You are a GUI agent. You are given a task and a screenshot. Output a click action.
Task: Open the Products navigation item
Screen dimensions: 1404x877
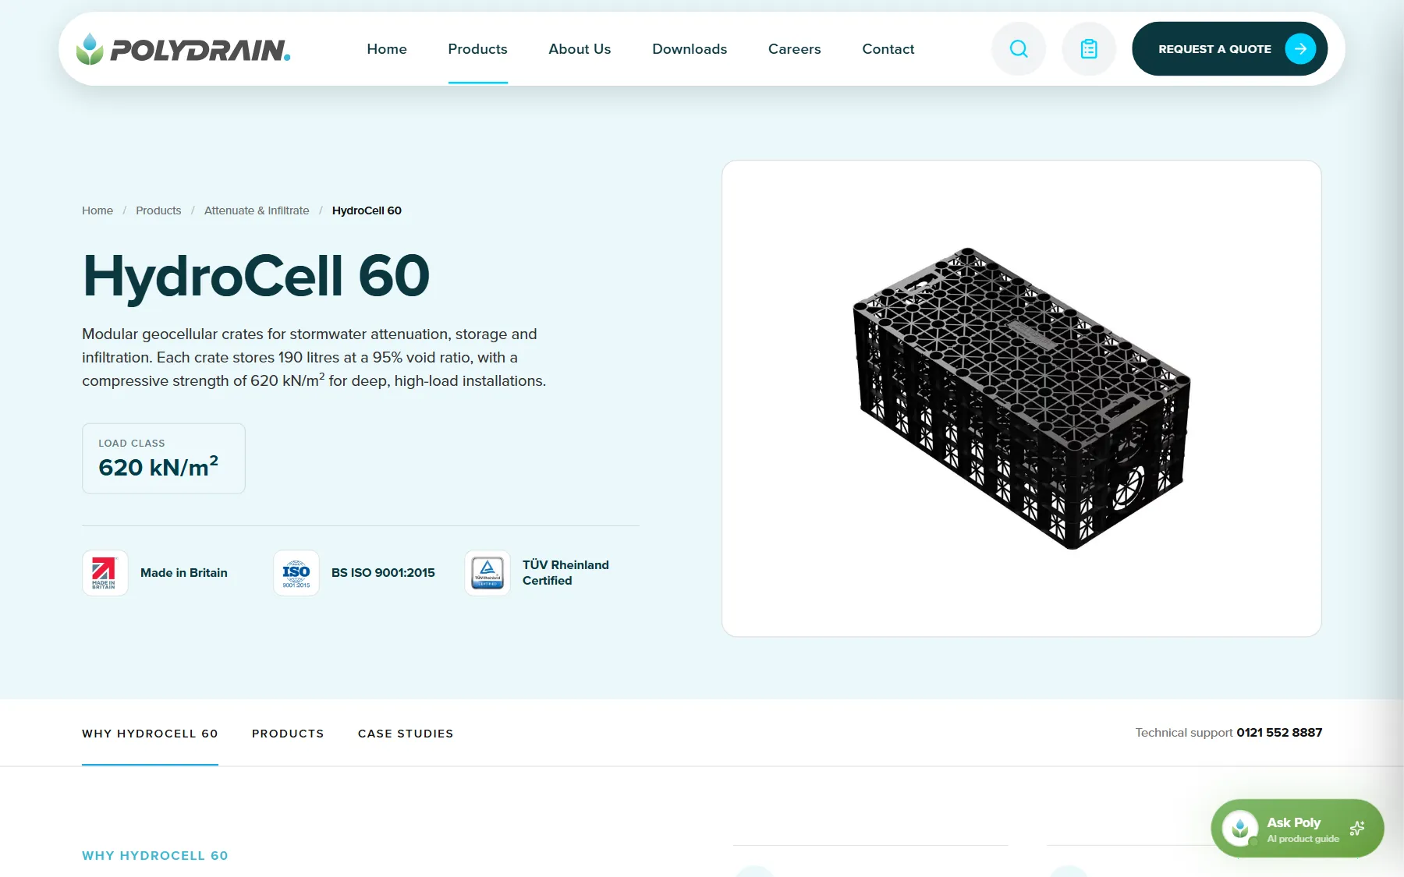(477, 49)
